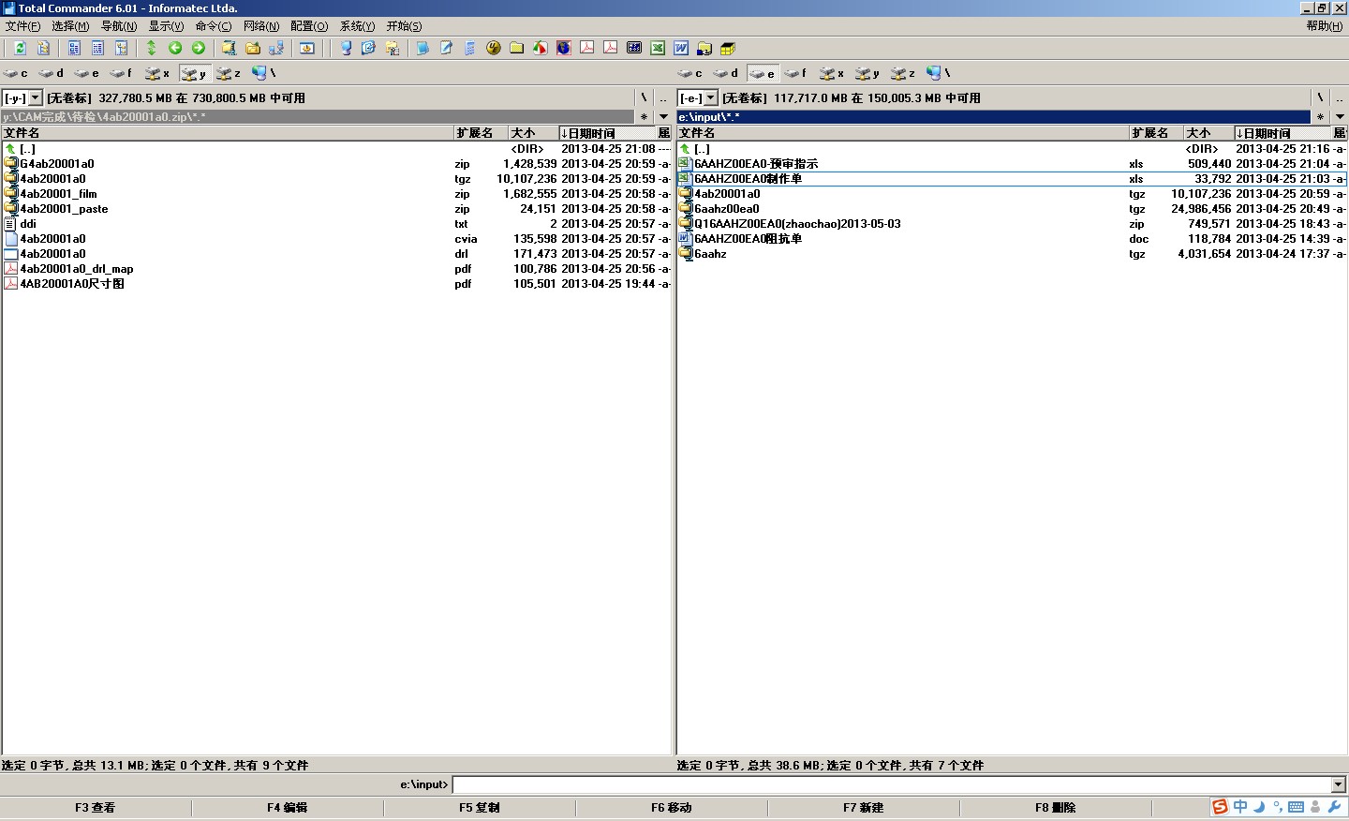Screen dimensions: 1349x821
Task: Toggle the pressed y drive button, left bar
Action: point(194,73)
